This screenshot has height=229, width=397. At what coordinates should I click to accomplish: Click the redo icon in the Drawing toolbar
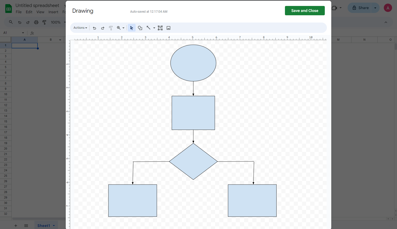[x=103, y=28]
